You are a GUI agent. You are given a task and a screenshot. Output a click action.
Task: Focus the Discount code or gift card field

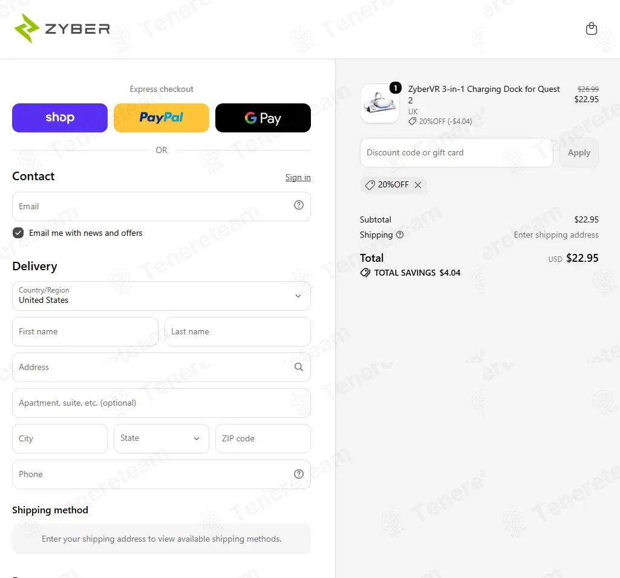456,152
